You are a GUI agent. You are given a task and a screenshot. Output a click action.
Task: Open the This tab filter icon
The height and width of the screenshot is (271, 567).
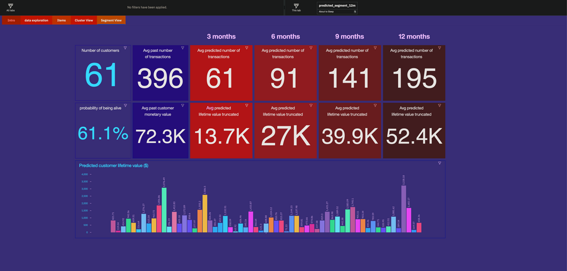pos(296,6)
